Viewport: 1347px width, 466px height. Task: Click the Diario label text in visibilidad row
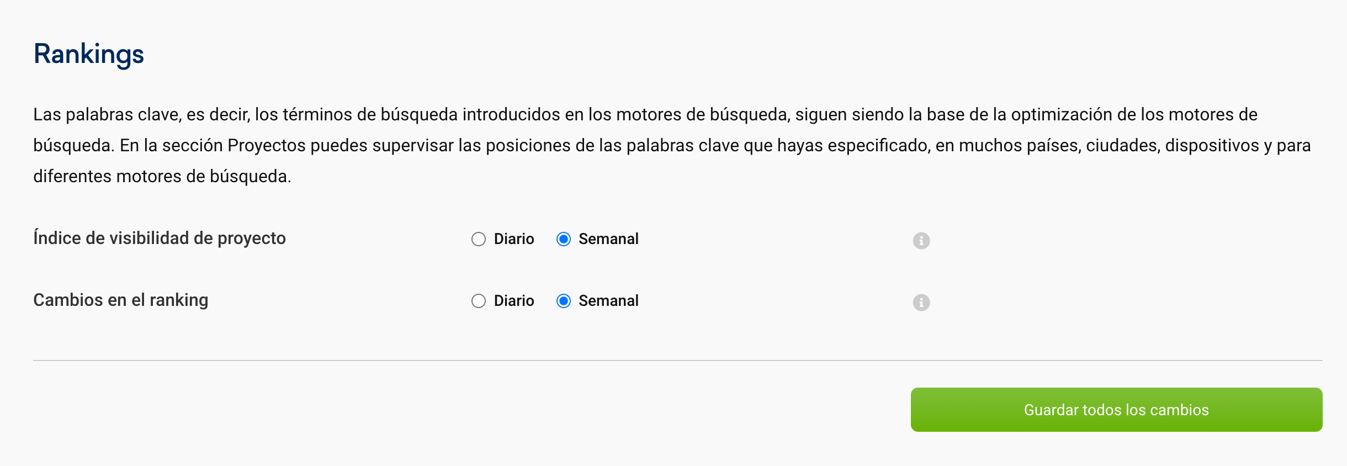point(513,239)
